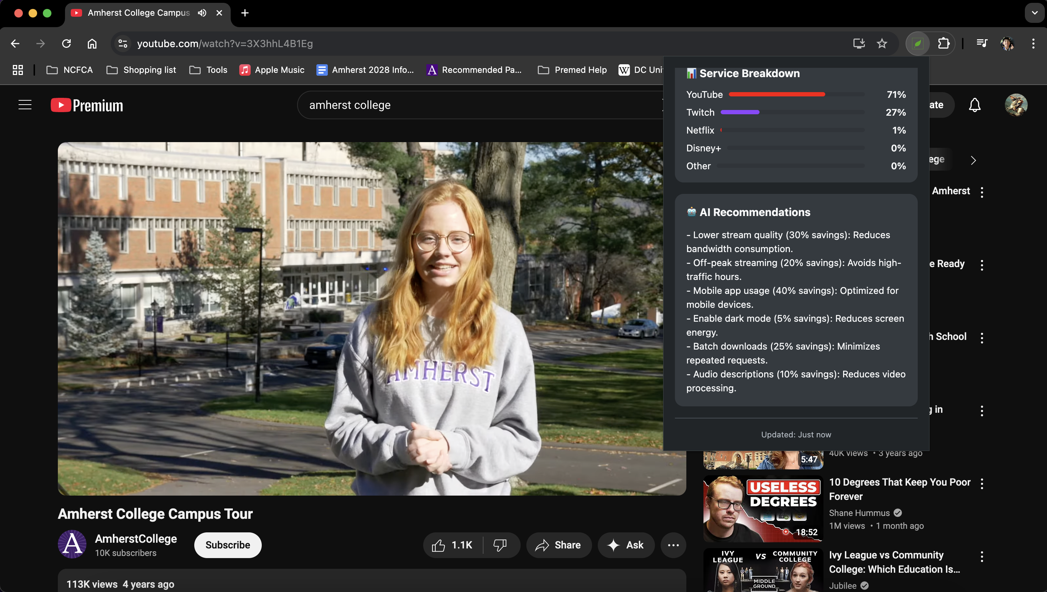Open the Chrome extensions puzzle icon
The image size is (1047, 592).
click(943, 44)
